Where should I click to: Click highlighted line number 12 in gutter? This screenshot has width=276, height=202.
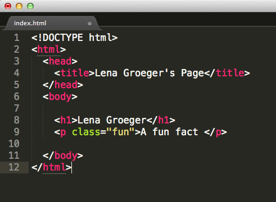[x=14, y=167]
